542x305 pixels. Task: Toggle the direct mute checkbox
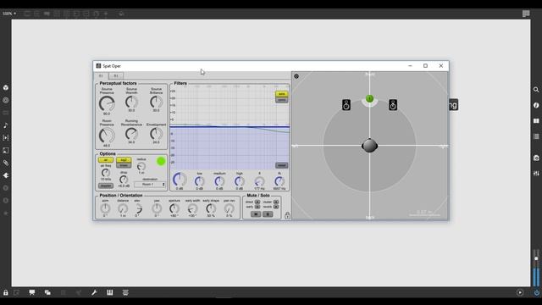257,202
